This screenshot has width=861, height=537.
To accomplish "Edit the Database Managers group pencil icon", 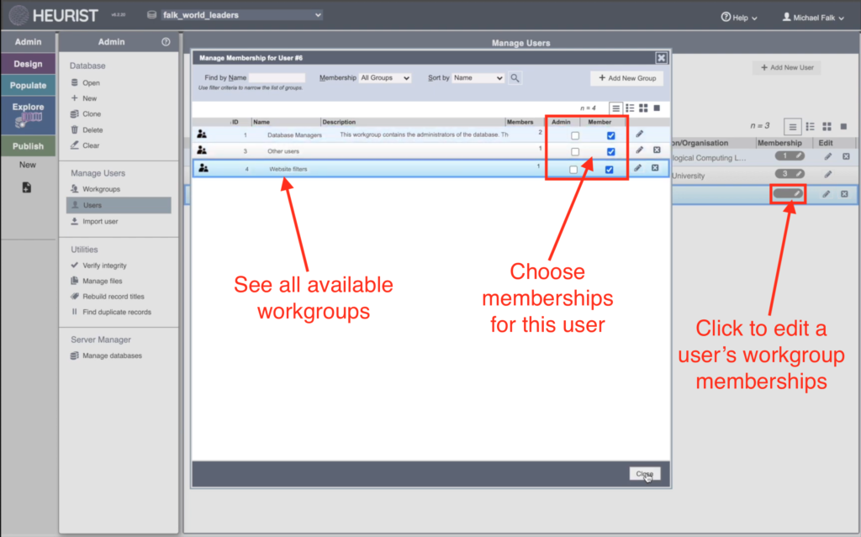I will 639,134.
